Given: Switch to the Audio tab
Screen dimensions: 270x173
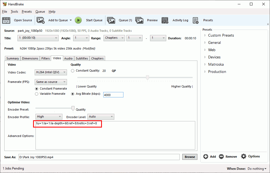Looking at the screenshot, I should pyautogui.click(x=68, y=58).
